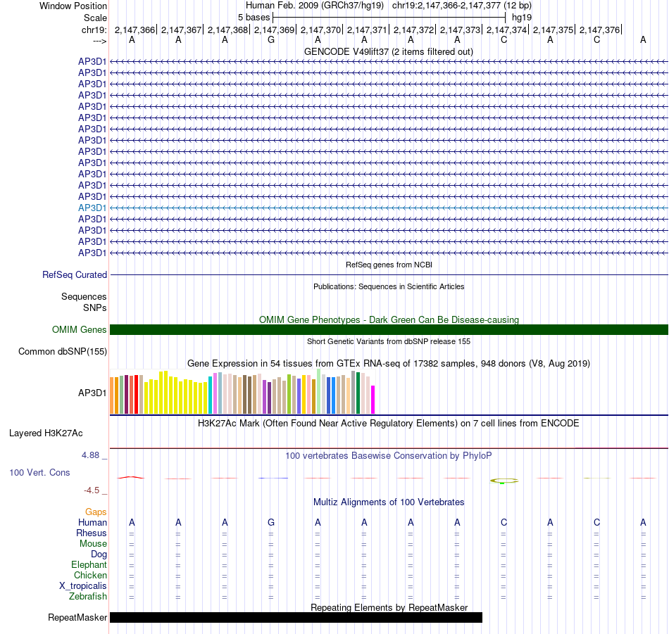
Task: Click the X_tropicalis species label
Action: tap(83, 586)
